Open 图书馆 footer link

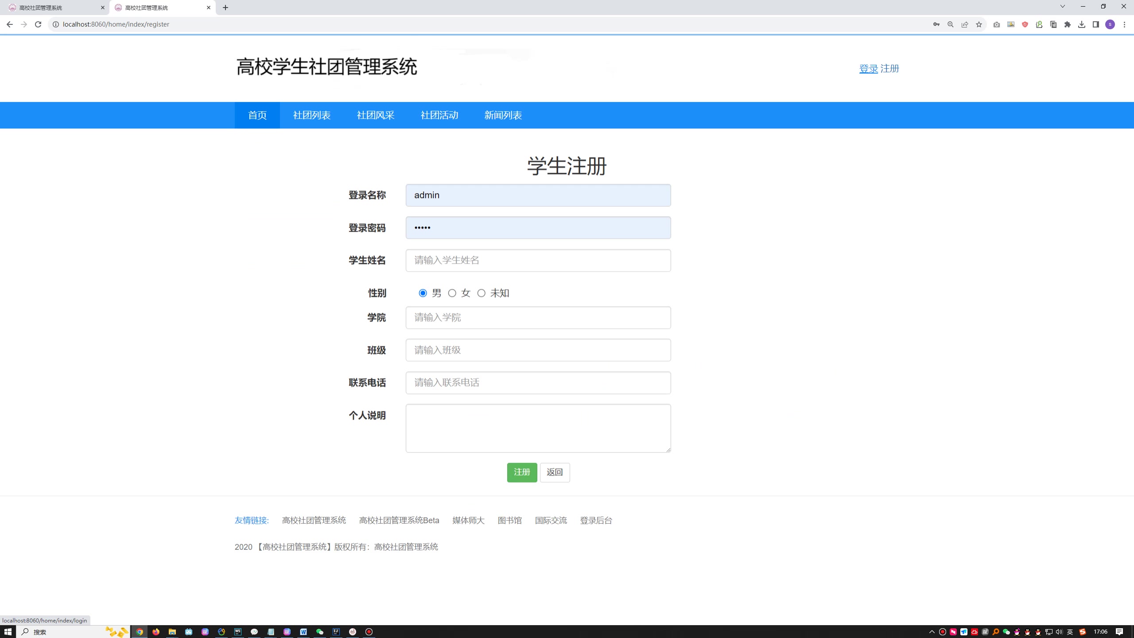click(509, 521)
